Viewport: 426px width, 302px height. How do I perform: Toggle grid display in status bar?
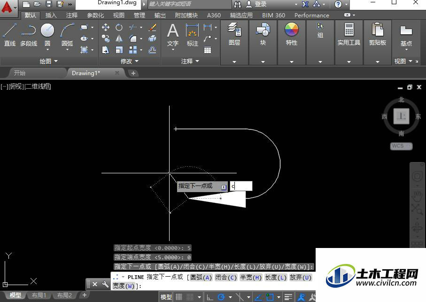pyautogui.click(x=179, y=297)
